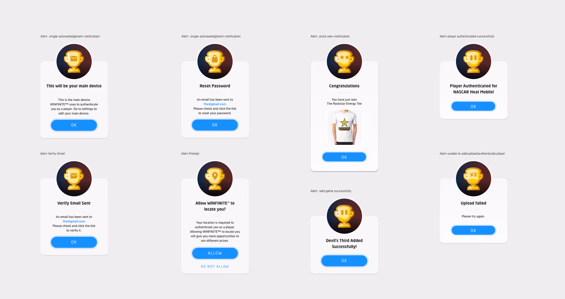
Task: Click OK on Devil's Third Added Successfully
Action: coord(344,261)
